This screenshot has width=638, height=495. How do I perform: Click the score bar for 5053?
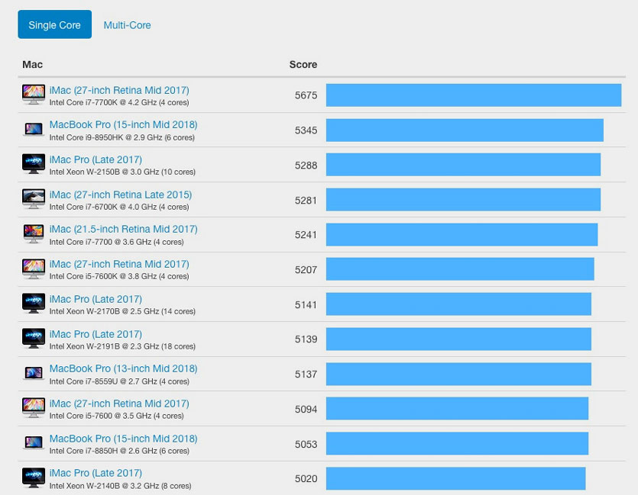click(457, 443)
